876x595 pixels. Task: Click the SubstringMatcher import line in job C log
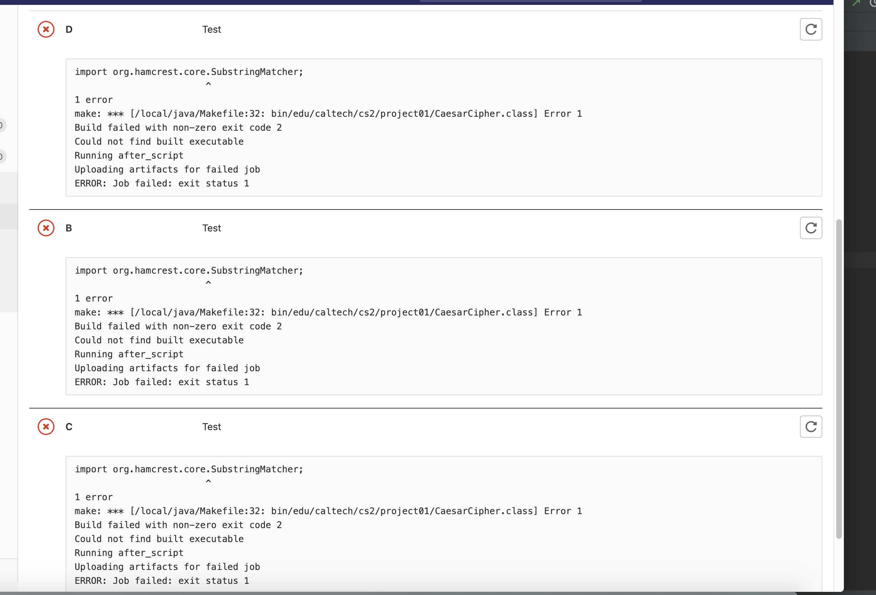(189, 469)
